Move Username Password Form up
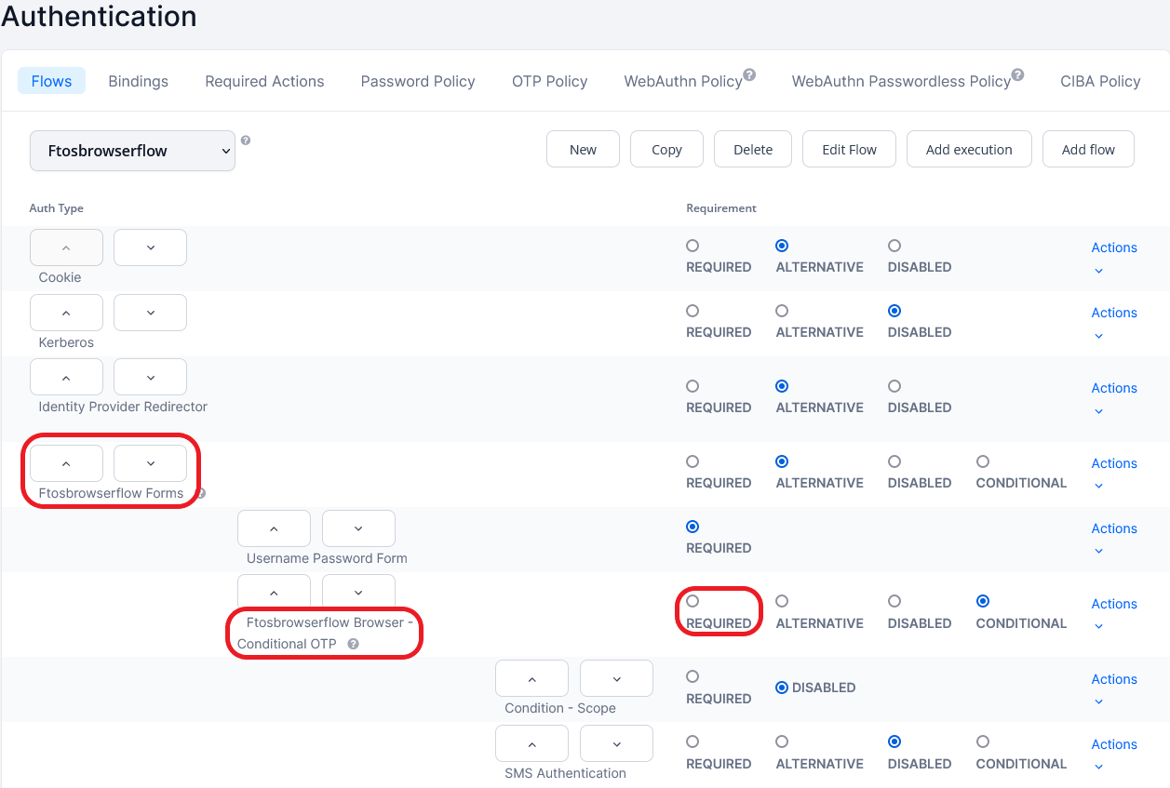This screenshot has height=788, width=1170. coord(274,528)
